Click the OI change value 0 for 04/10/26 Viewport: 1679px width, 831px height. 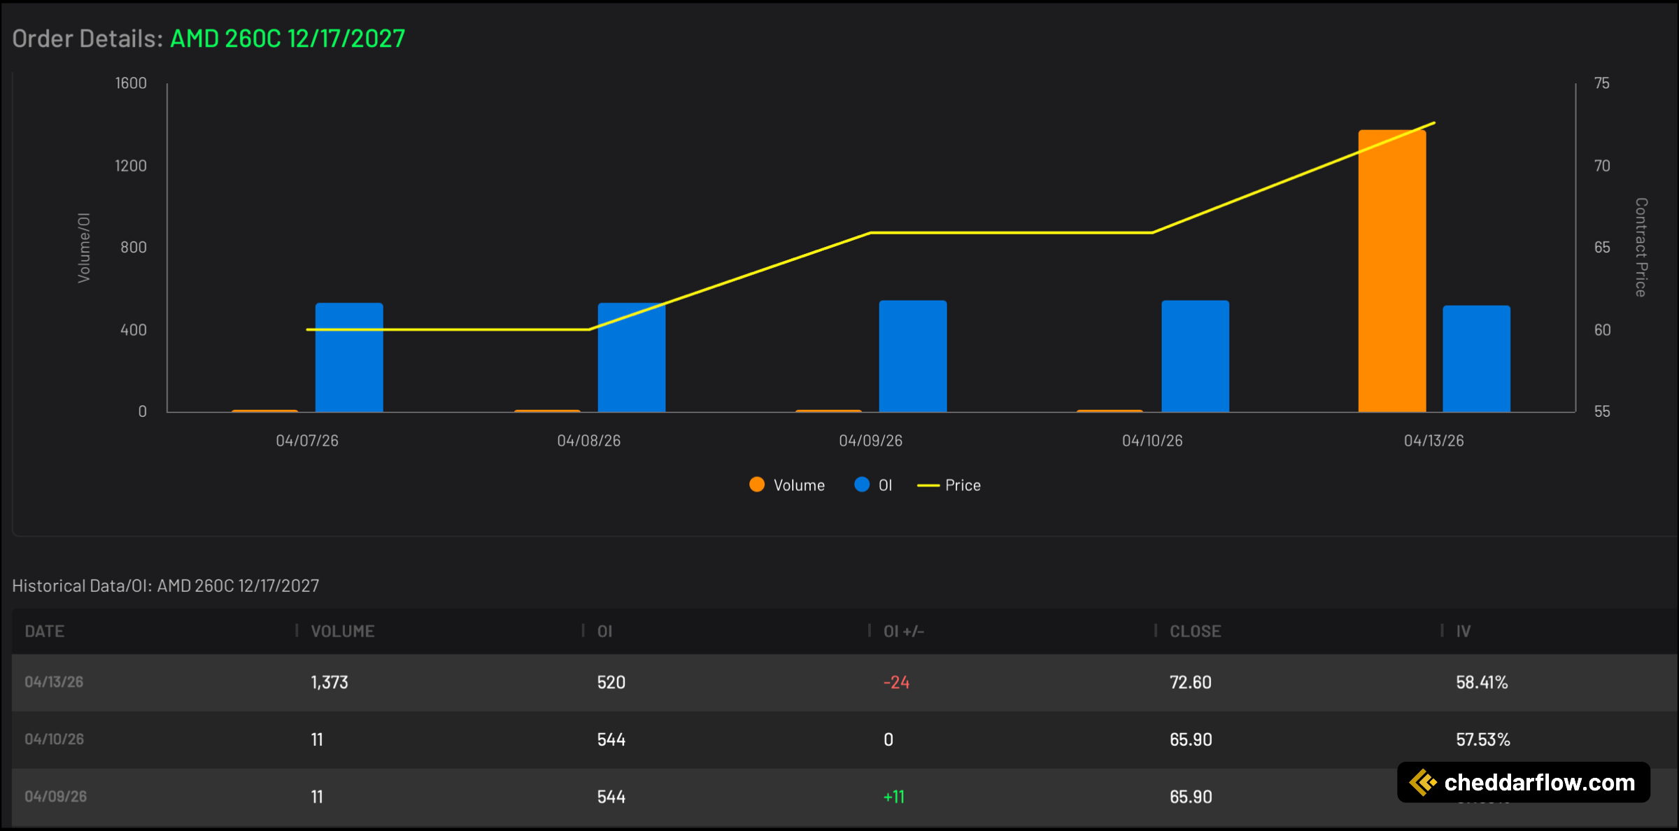pos(888,739)
